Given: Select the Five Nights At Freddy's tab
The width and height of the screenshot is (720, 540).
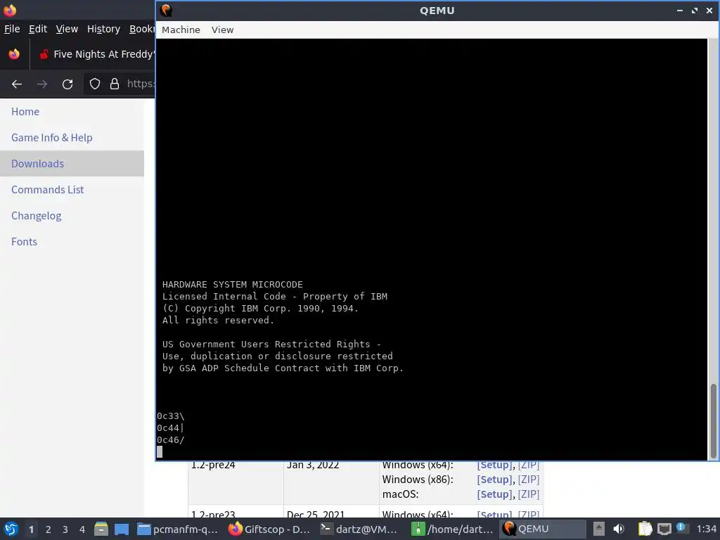Looking at the screenshot, I should pyautogui.click(x=96, y=54).
